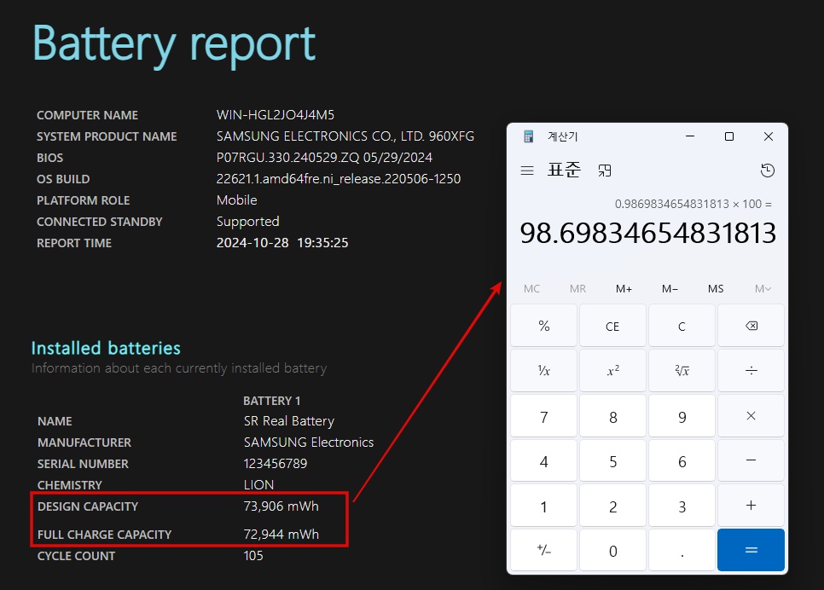Open the calculator hamburger navigation menu
The height and width of the screenshot is (590, 824).
coord(527,171)
